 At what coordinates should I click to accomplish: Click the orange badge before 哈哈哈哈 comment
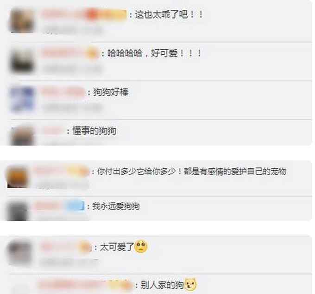point(92,53)
